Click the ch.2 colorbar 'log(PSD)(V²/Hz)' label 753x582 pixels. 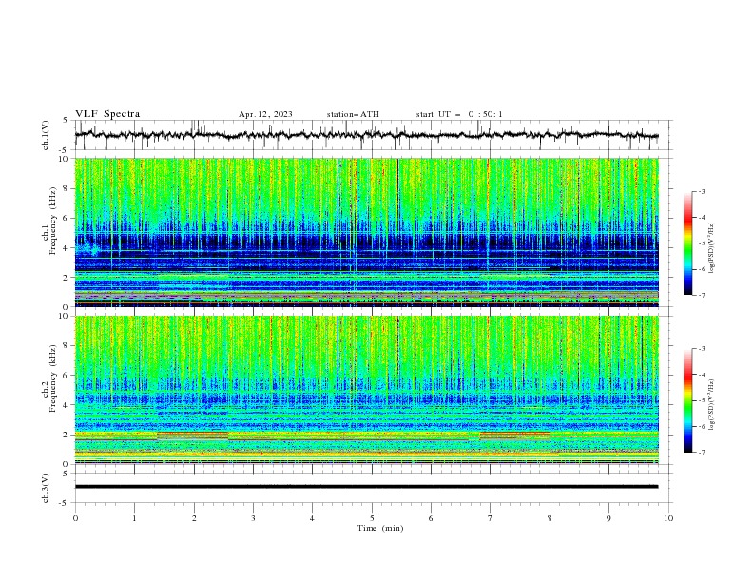click(712, 404)
